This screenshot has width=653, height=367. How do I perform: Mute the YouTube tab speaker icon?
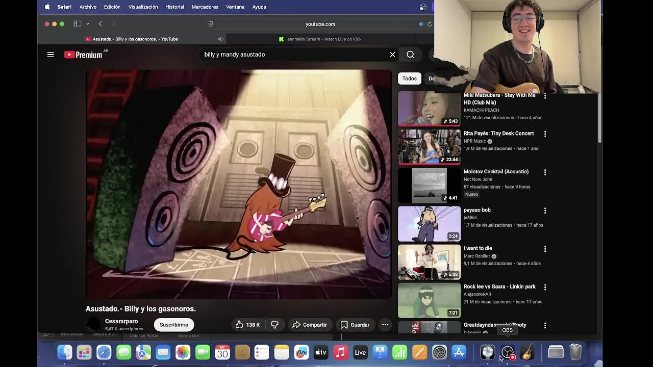(221, 39)
